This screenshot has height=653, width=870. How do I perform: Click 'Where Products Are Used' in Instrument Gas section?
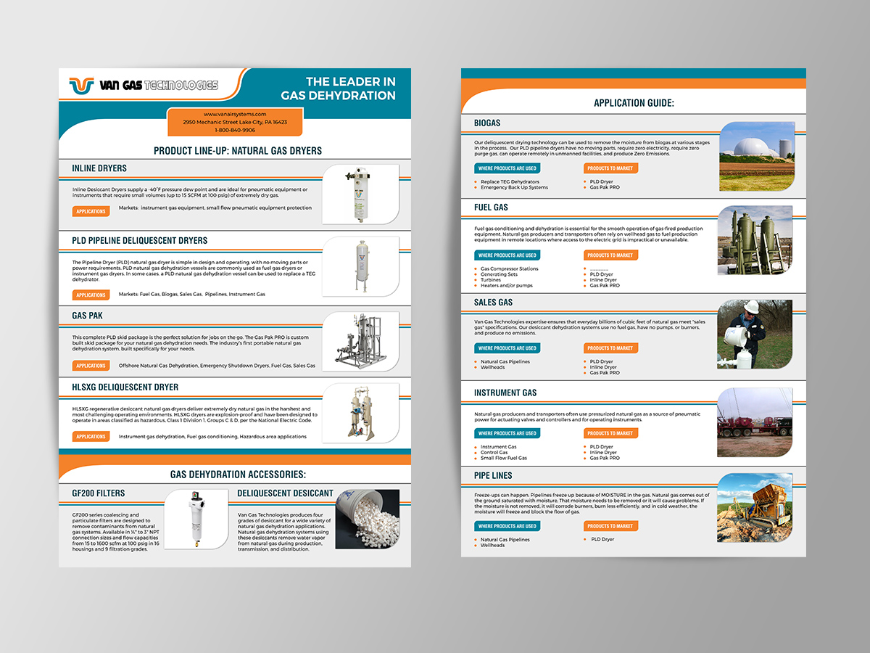click(507, 433)
